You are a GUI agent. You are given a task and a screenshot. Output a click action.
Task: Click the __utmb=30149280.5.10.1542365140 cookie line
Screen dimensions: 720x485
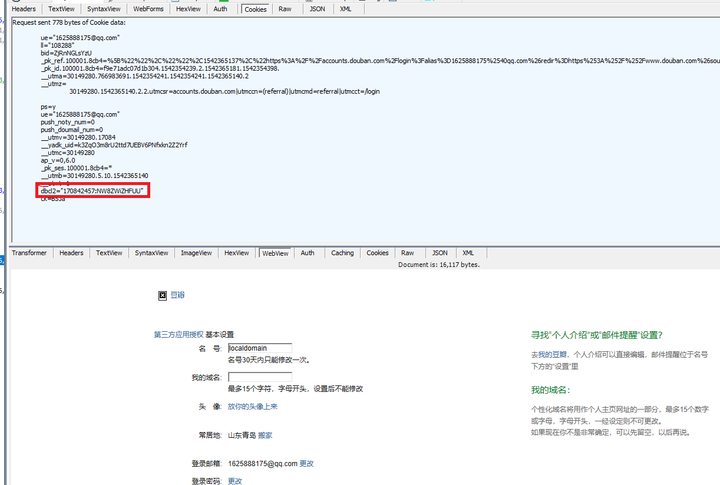[x=94, y=176]
